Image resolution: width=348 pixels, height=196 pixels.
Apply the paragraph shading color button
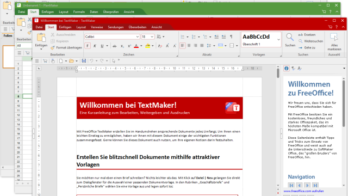[220, 46]
